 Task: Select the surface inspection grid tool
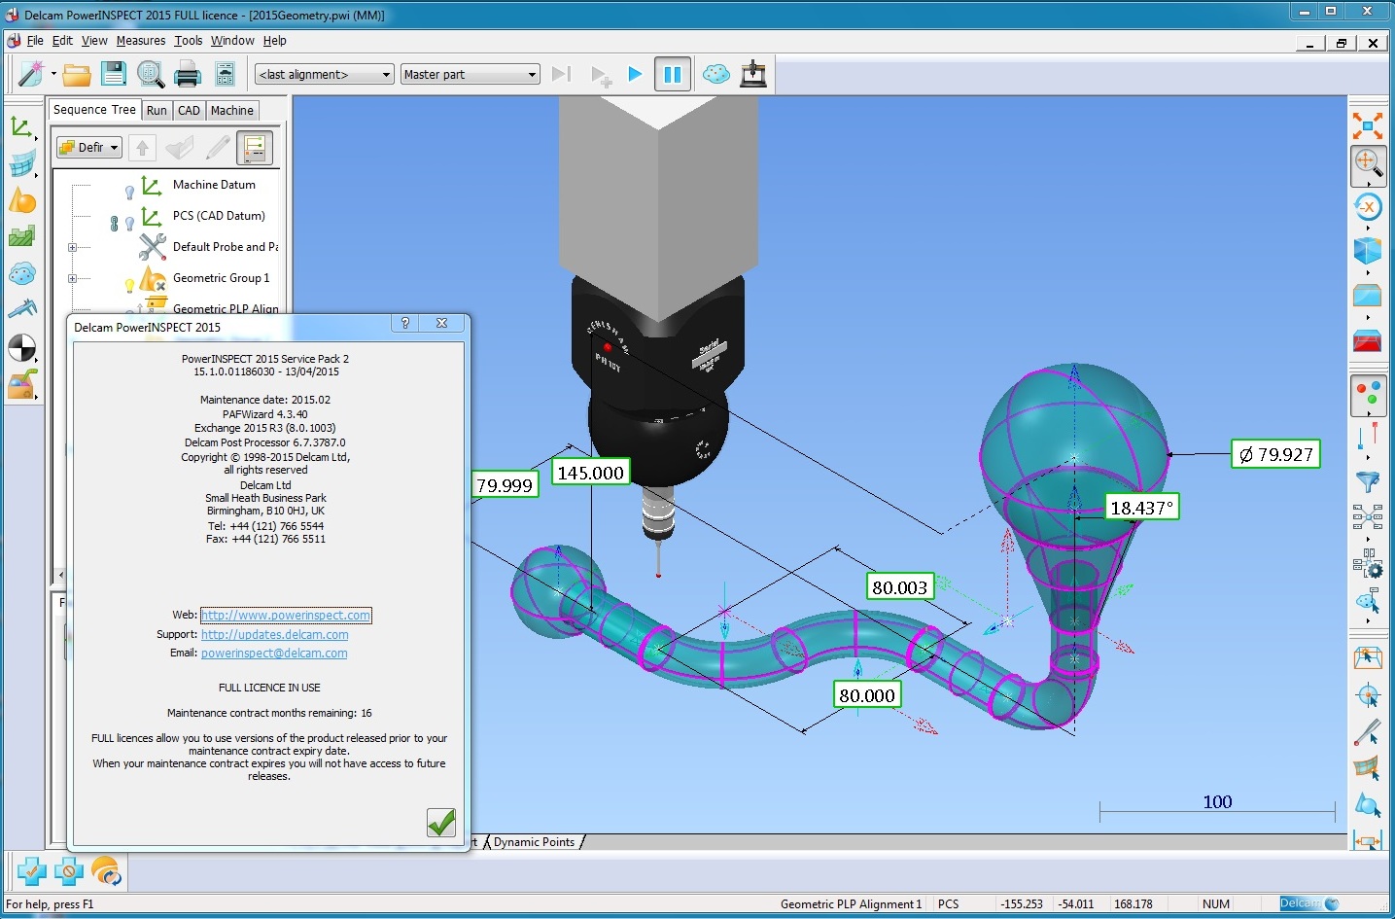pos(21,163)
